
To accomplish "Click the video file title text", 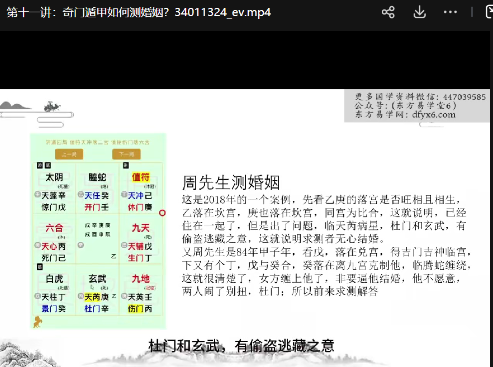I will [x=139, y=12].
